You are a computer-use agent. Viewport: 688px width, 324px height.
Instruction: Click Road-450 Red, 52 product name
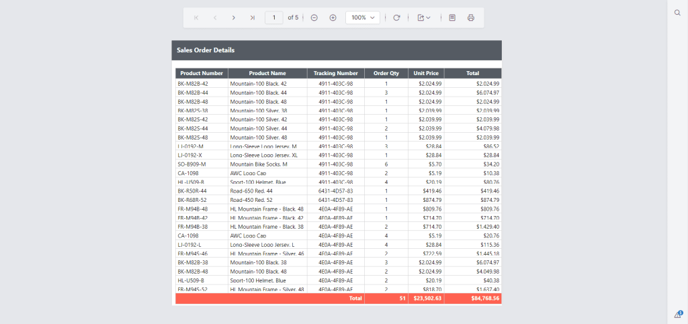[x=251, y=200]
